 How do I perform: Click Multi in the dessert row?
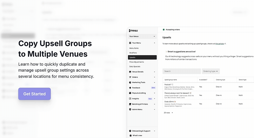point(241,95)
